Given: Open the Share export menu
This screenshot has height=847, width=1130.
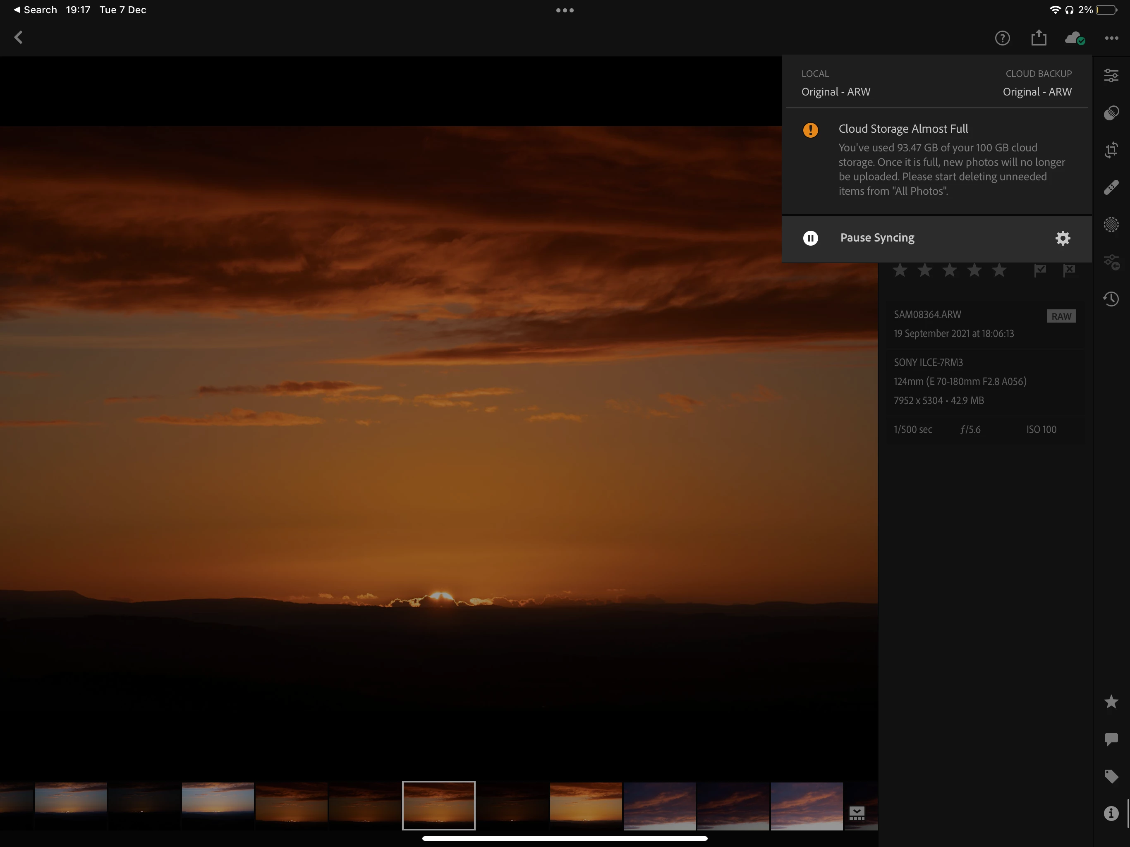Looking at the screenshot, I should (x=1039, y=38).
